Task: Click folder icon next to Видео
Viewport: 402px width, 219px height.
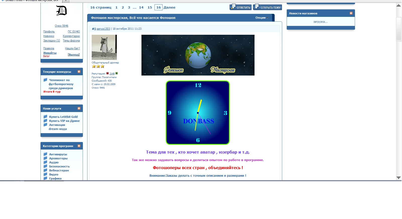Action: [45, 174]
